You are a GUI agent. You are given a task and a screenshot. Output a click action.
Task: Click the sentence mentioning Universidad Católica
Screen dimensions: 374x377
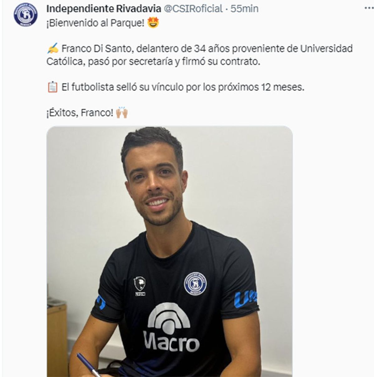click(x=200, y=55)
